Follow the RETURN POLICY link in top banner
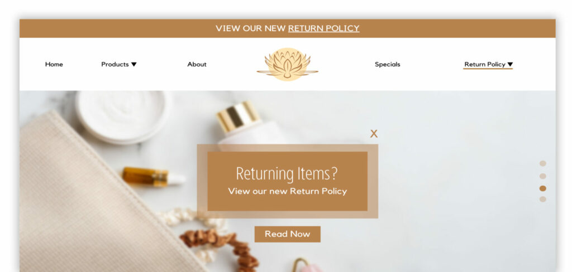 click(x=323, y=28)
